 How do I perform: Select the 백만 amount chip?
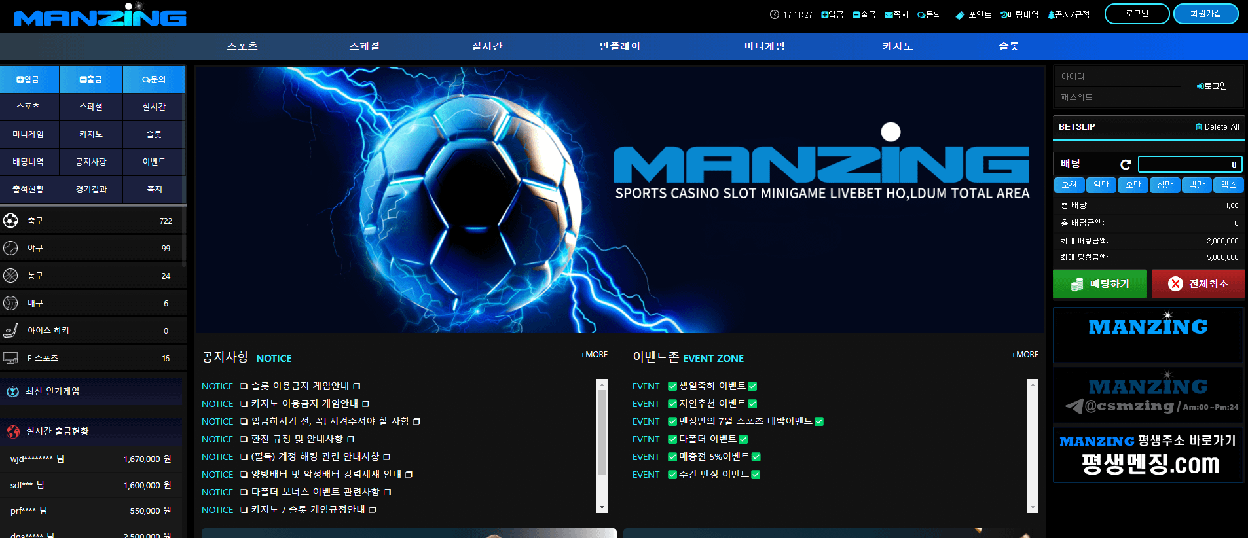(1197, 185)
